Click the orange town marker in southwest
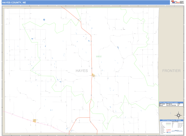The height and width of the screenshot is (136, 186). click(x=34, y=121)
